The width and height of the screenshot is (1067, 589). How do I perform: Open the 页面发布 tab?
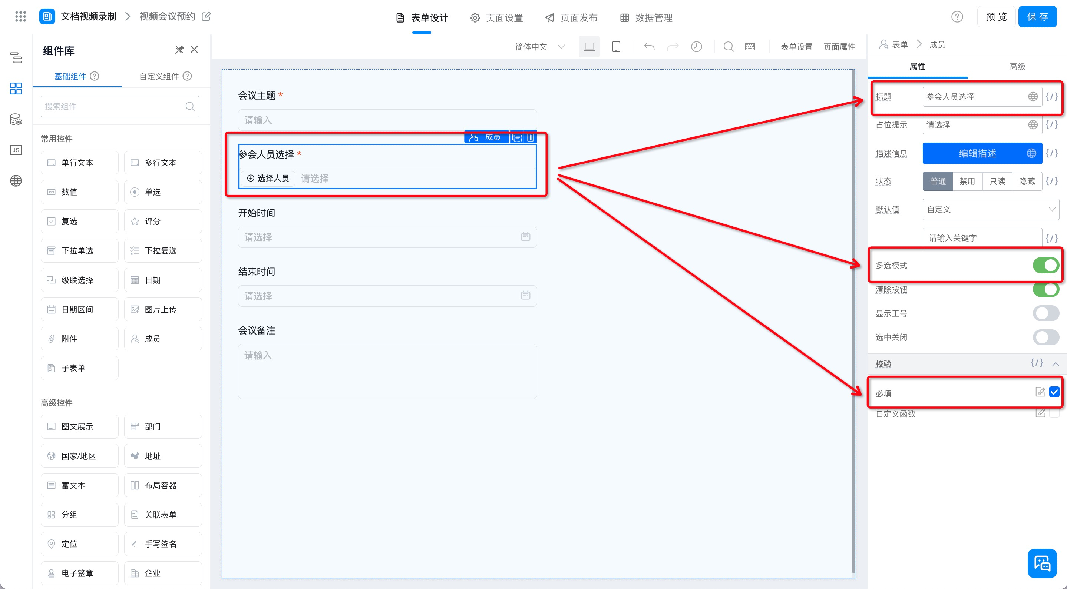(571, 18)
